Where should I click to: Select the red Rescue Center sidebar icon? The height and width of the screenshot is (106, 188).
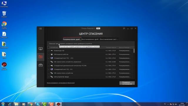click(41, 57)
